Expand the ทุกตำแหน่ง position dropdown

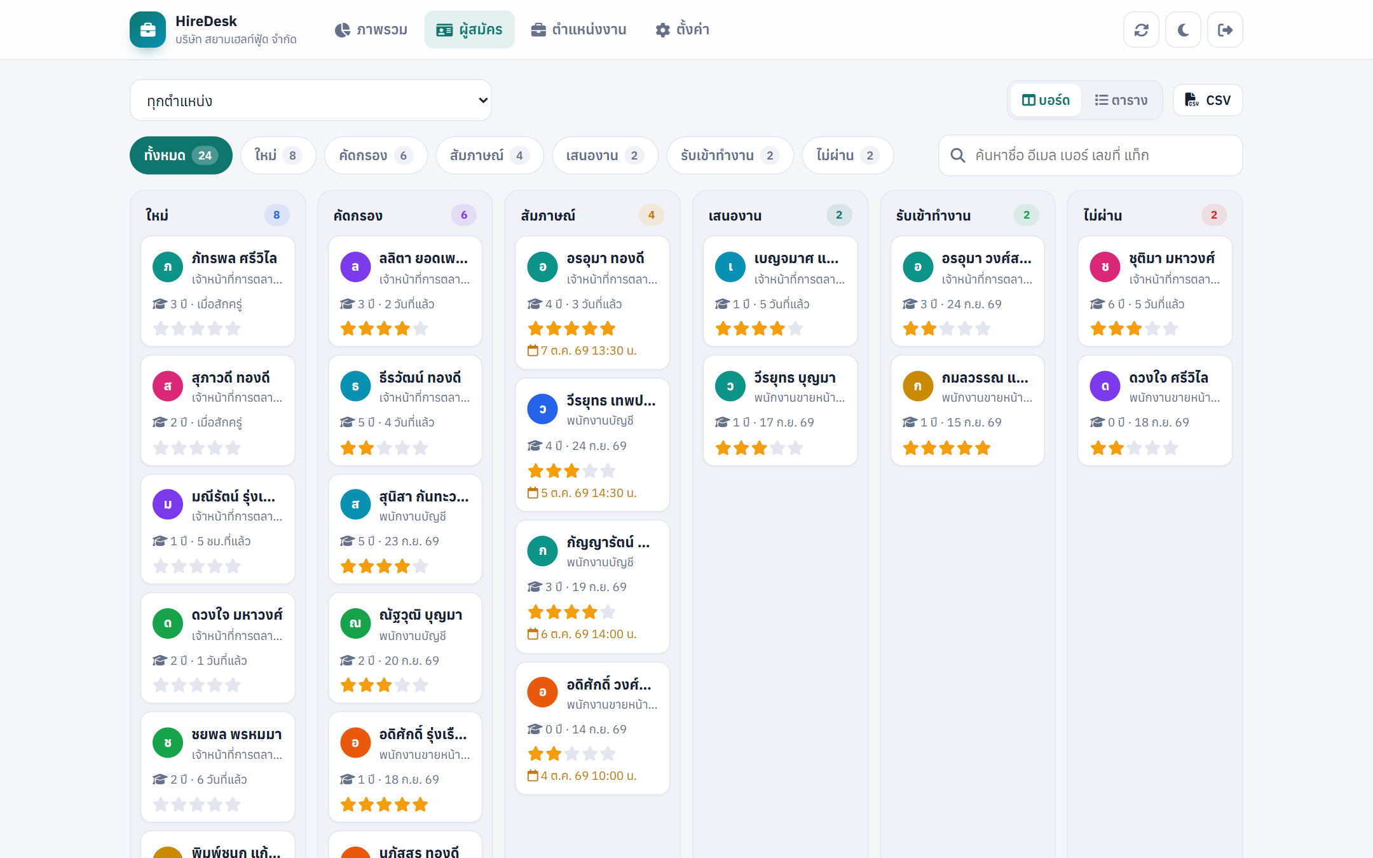[311, 100]
